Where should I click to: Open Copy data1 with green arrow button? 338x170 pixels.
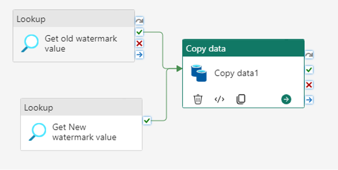point(286,99)
